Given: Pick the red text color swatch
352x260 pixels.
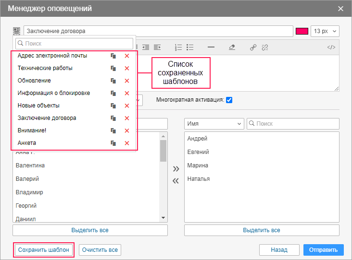Looking at the screenshot, I should click(x=302, y=31).
